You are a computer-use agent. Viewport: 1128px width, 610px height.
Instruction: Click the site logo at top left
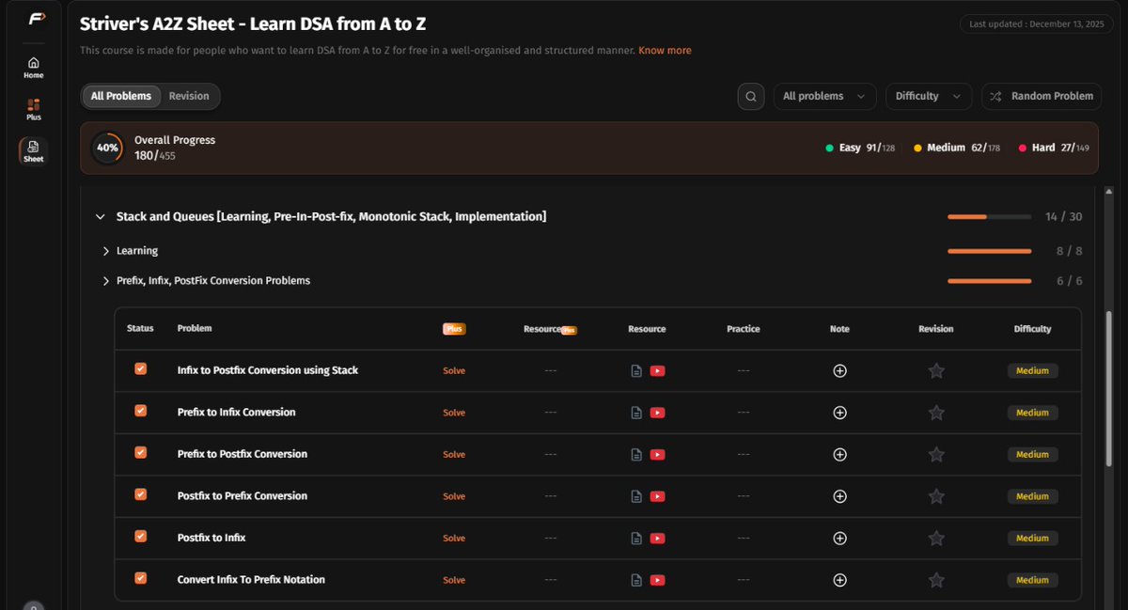coord(37,18)
